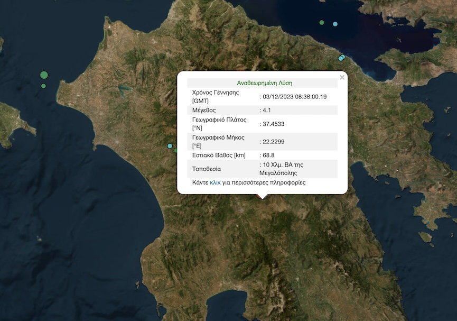
Task: Click the Τοποθεσία label
Action: click(x=207, y=169)
